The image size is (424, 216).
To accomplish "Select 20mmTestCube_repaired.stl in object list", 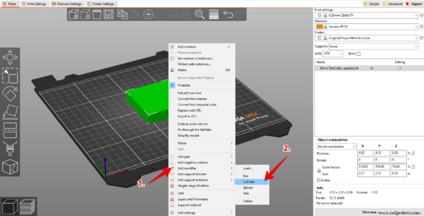I will [x=339, y=69].
